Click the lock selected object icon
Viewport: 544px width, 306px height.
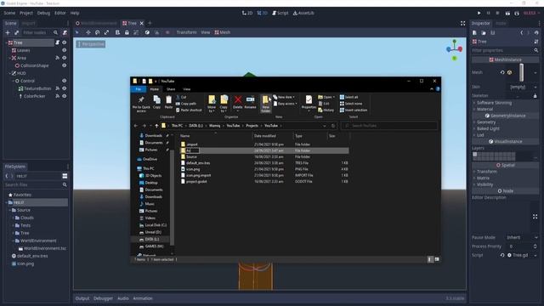point(127,32)
